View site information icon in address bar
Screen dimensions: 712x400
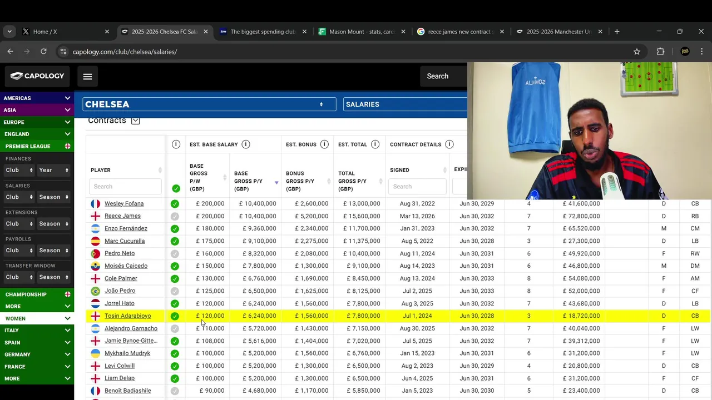click(x=63, y=52)
